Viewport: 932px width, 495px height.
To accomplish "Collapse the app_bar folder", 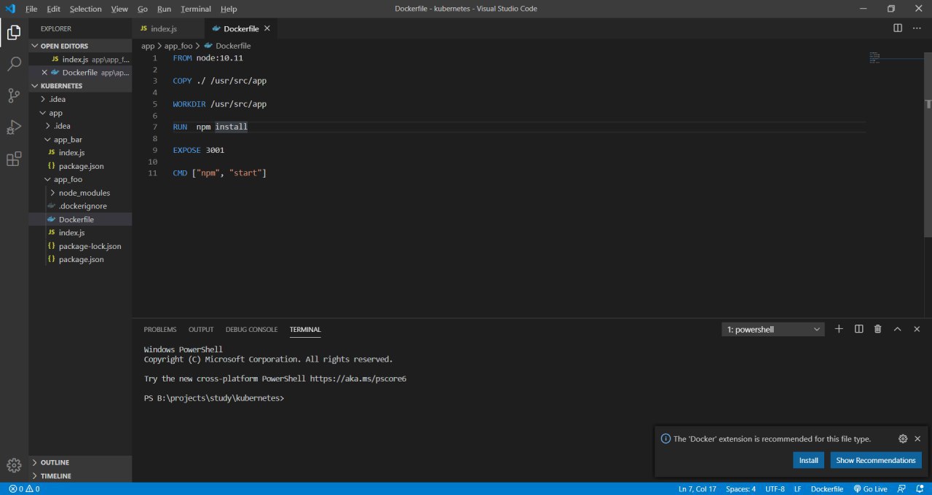I will point(81,140).
